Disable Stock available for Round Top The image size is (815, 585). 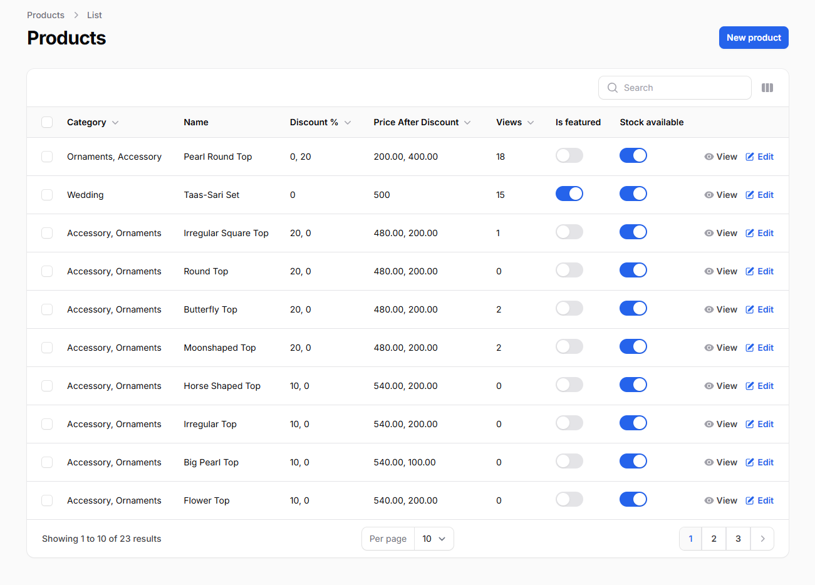[633, 271]
